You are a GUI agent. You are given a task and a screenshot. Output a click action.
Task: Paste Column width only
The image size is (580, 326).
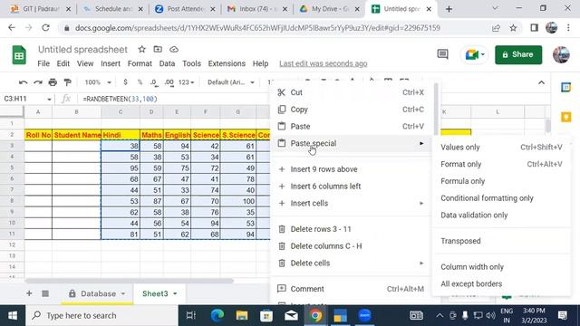(501, 267)
